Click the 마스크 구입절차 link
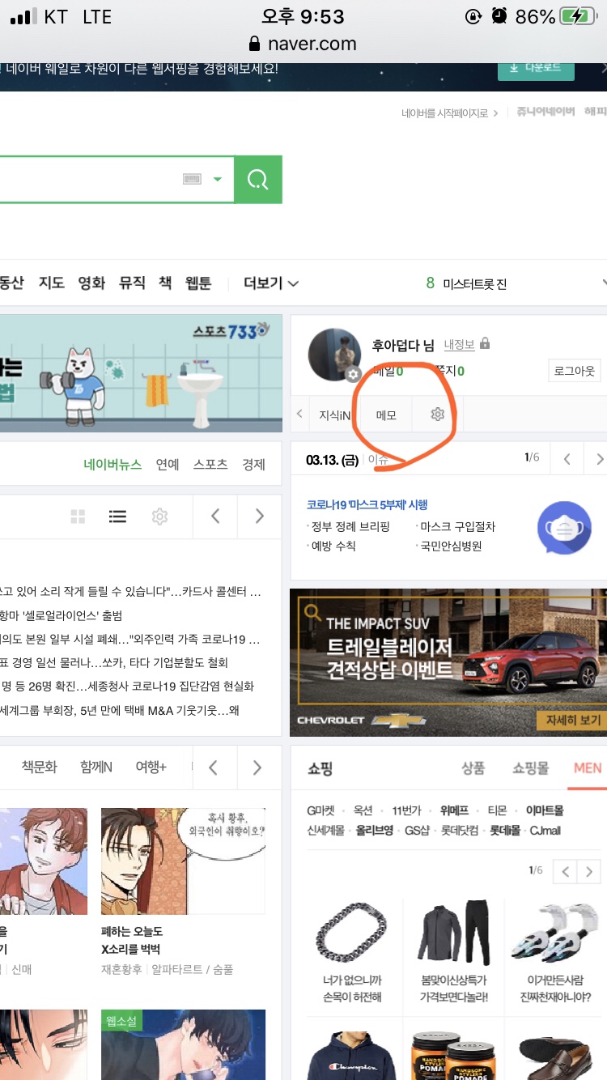The image size is (607, 1080). pos(457,526)
